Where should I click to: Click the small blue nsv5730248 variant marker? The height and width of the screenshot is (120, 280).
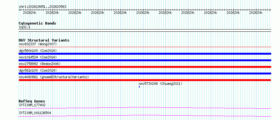[x=139, y=87]
